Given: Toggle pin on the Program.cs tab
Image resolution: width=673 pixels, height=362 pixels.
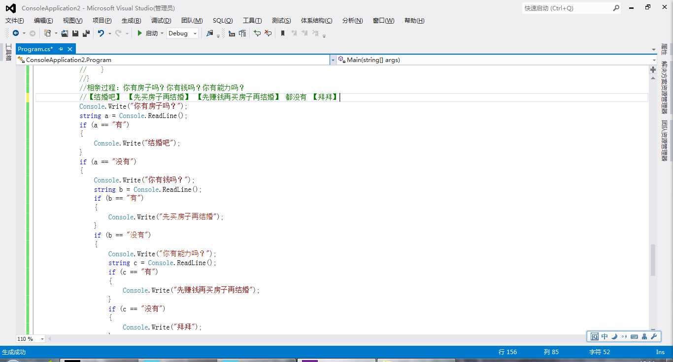Looking at the screenshot, I should pos(61,49).
